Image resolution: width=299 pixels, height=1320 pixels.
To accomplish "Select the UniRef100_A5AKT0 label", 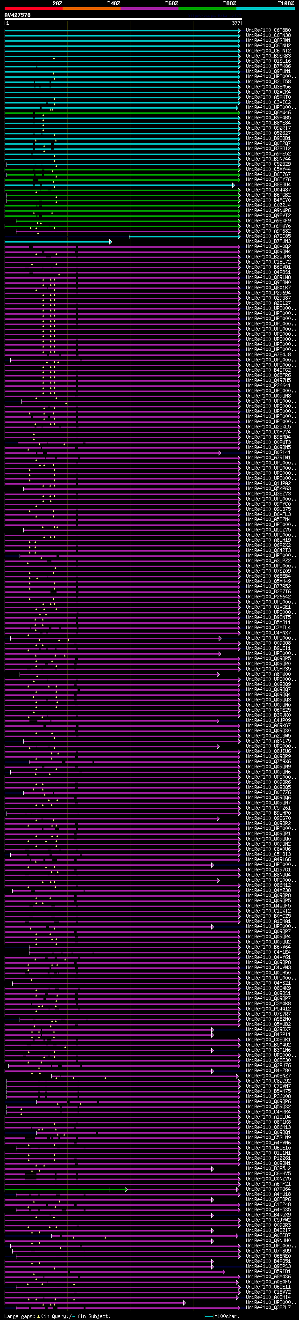I will coord(268,97).
